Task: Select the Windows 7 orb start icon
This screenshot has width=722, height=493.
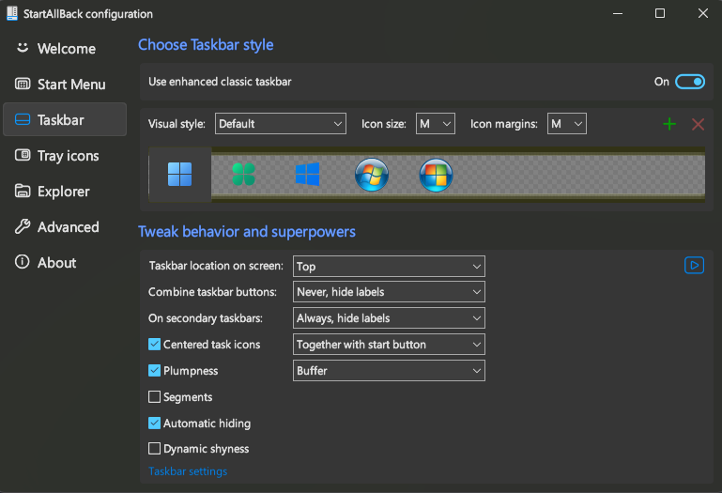Action: (372, 175)
